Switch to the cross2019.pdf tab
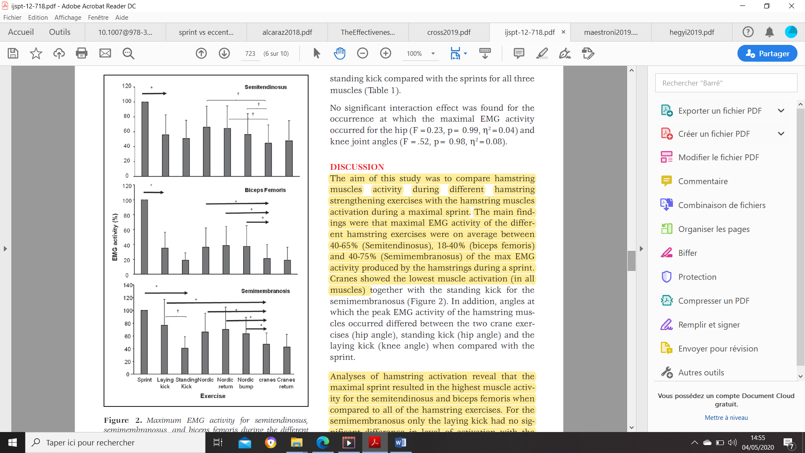The width and height of the screenshot is (805, 453). (449, 32)
